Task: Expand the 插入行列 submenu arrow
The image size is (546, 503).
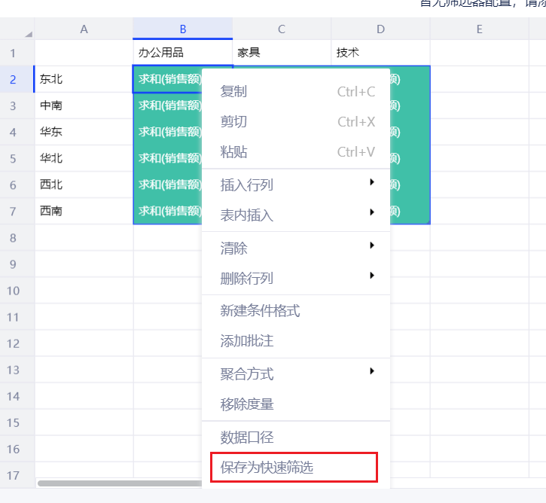Action: point(371,182)
